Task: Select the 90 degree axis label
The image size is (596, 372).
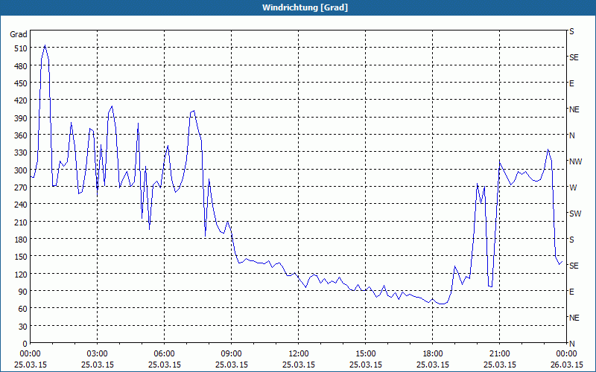Action: (23, 291)
